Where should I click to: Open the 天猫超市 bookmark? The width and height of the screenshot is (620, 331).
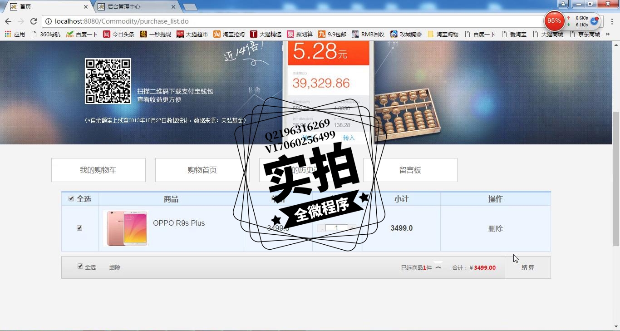192,34
